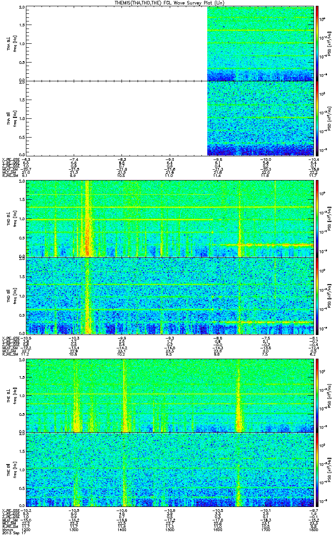
Task: Click the THA Bll PSD color bar
Action: 317,117
